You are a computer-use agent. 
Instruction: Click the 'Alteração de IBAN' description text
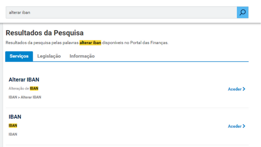pos(23,89)
